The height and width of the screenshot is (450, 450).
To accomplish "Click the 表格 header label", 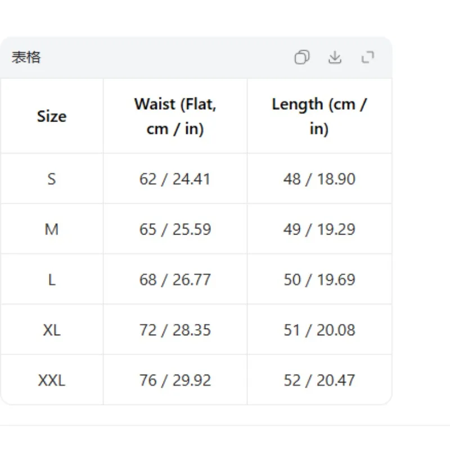I will click(26, 57).
